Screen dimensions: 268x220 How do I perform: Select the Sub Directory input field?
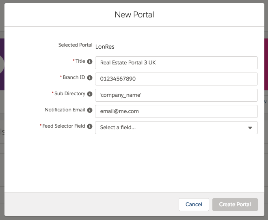pyautogui.click(x=176, y=95)
